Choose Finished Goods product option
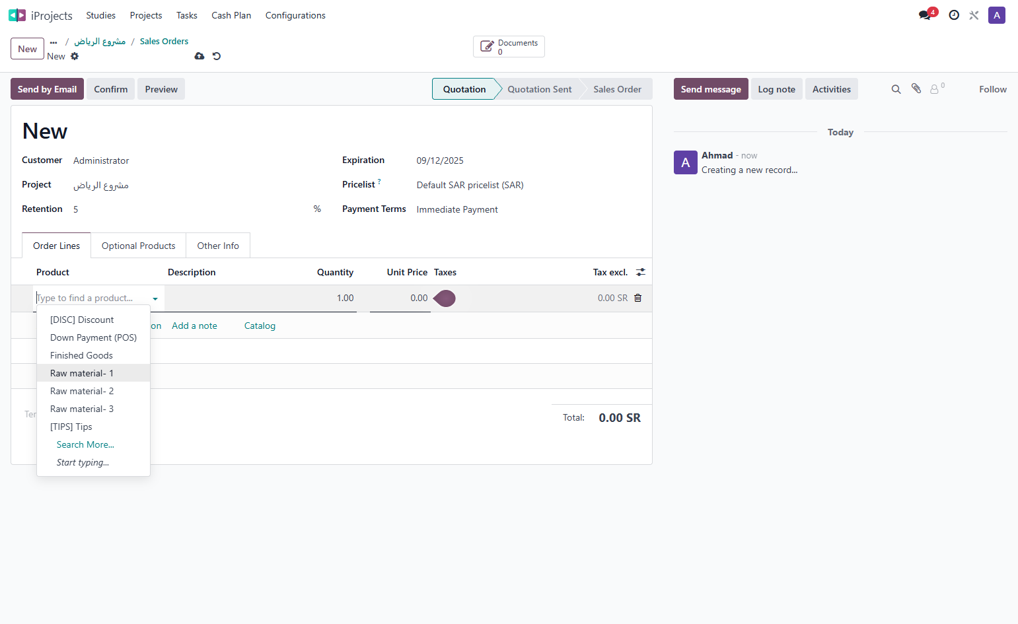 94,355
